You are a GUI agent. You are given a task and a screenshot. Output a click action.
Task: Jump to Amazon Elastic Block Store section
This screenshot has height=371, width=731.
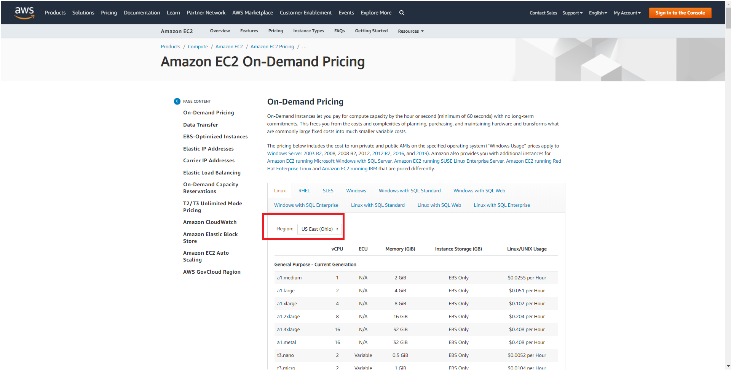(210, 238)
